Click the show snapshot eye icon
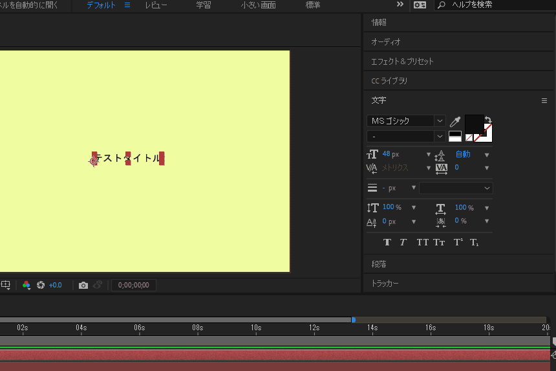This screenshot has height=371, width=556. pos(98,285)
